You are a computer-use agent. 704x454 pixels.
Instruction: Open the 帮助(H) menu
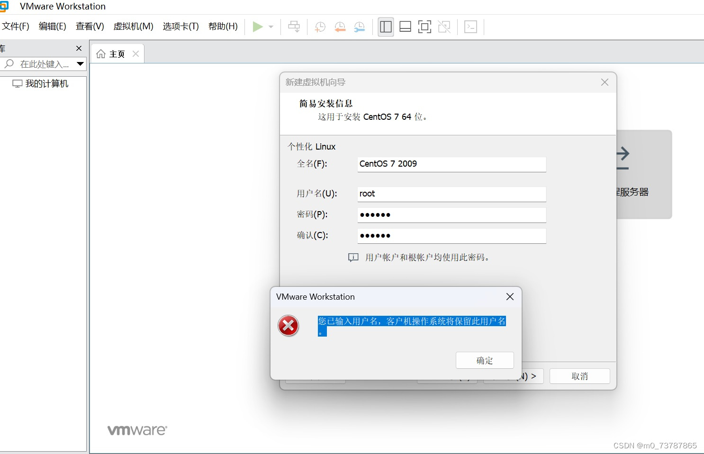[x=223, y=27]
